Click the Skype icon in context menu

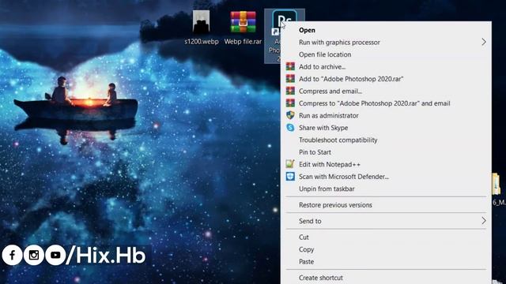pos(290,128)
